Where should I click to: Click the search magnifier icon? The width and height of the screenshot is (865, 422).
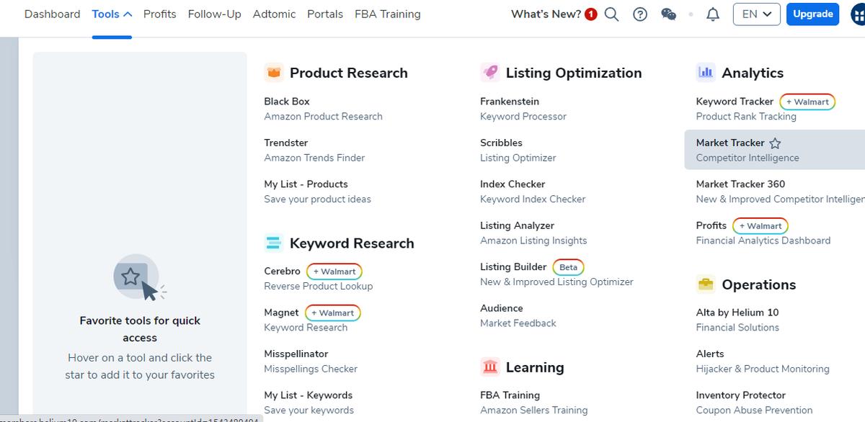point(611,14)
